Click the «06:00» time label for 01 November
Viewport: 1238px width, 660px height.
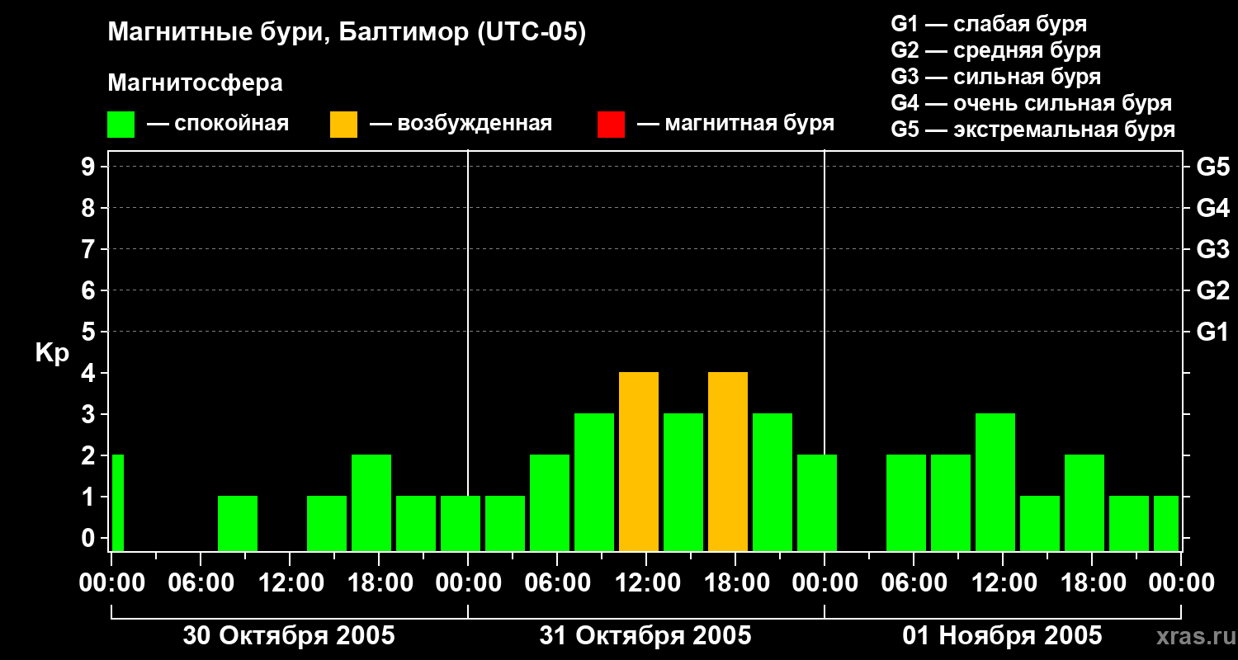(x=914, y=583)
